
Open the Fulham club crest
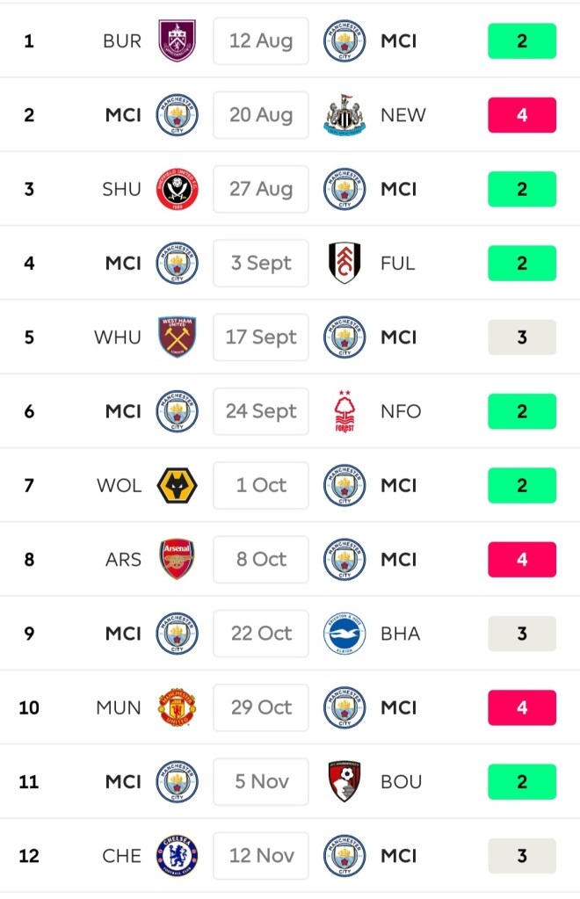pyautogui.click(x=344, y=263)
